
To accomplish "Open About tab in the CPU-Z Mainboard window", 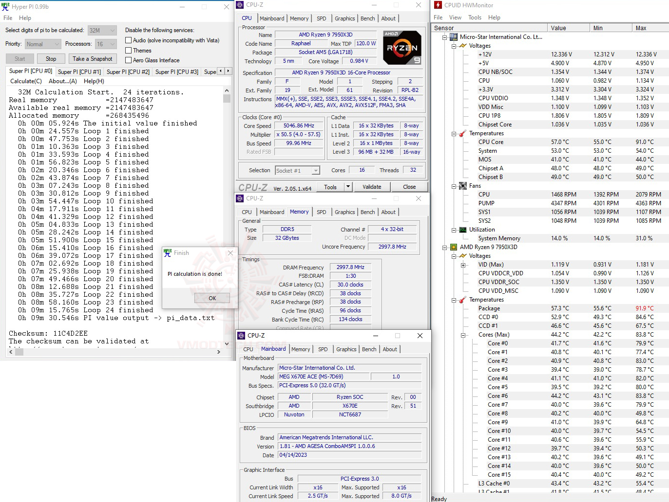I will pos(390,349).
